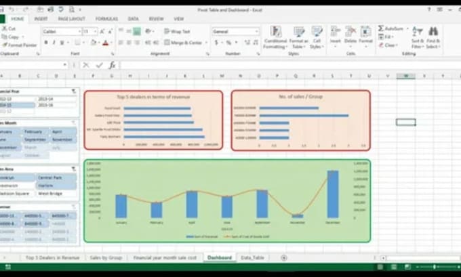Click the Cut button
The image size is (461, 277).
pyautogui.click(x=9, y=29)
